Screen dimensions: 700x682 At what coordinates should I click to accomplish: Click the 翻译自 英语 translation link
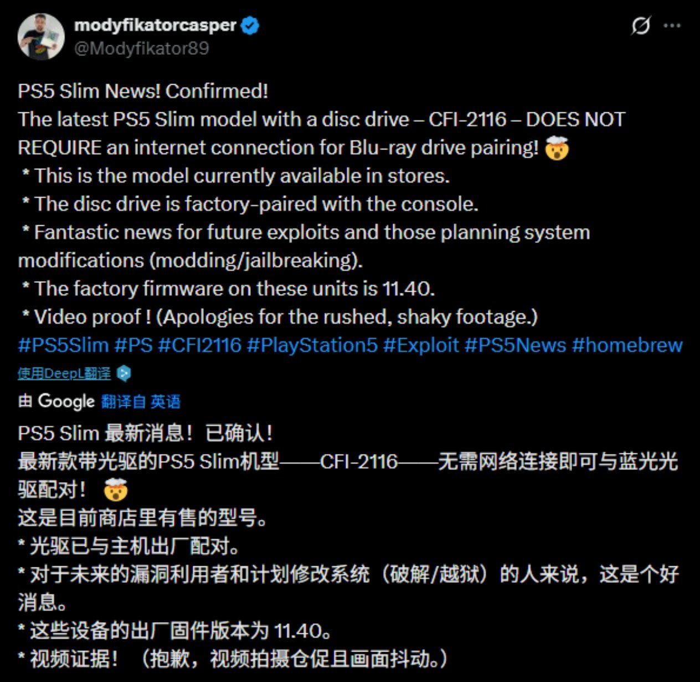point(141,401)
